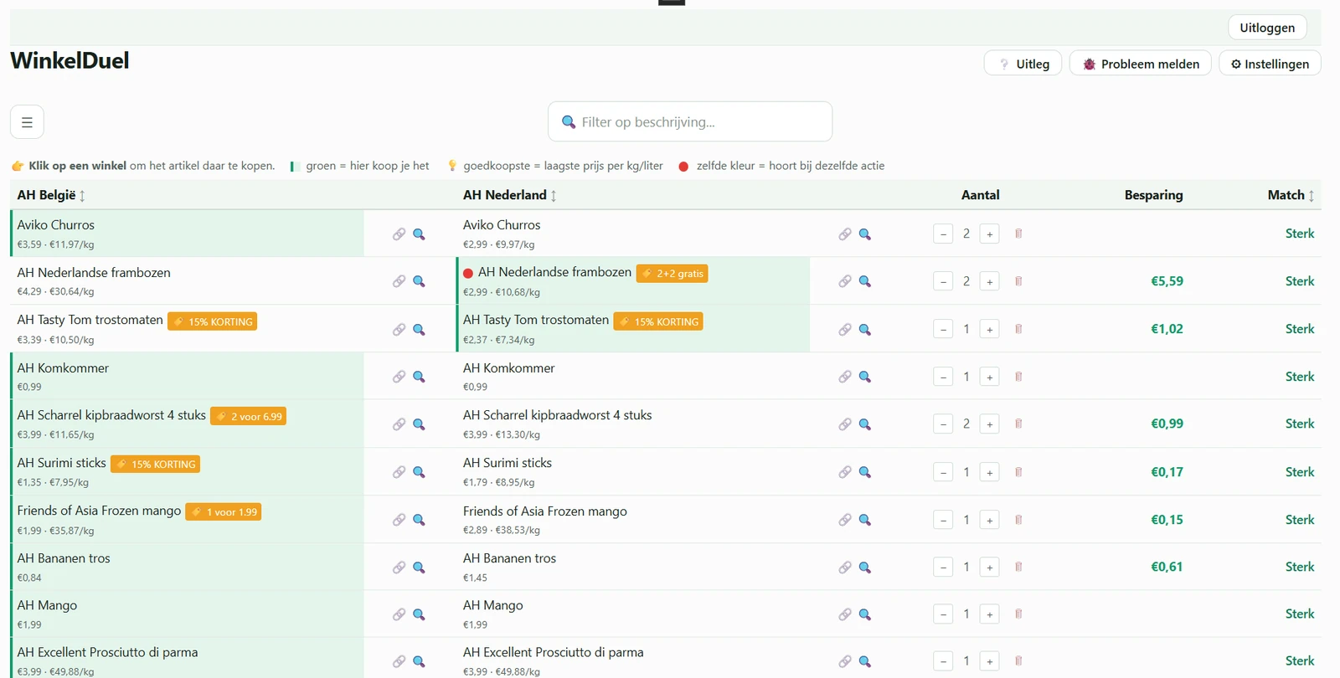
Task: Open Instellingen settings
Action: (x=1270, y=64)
